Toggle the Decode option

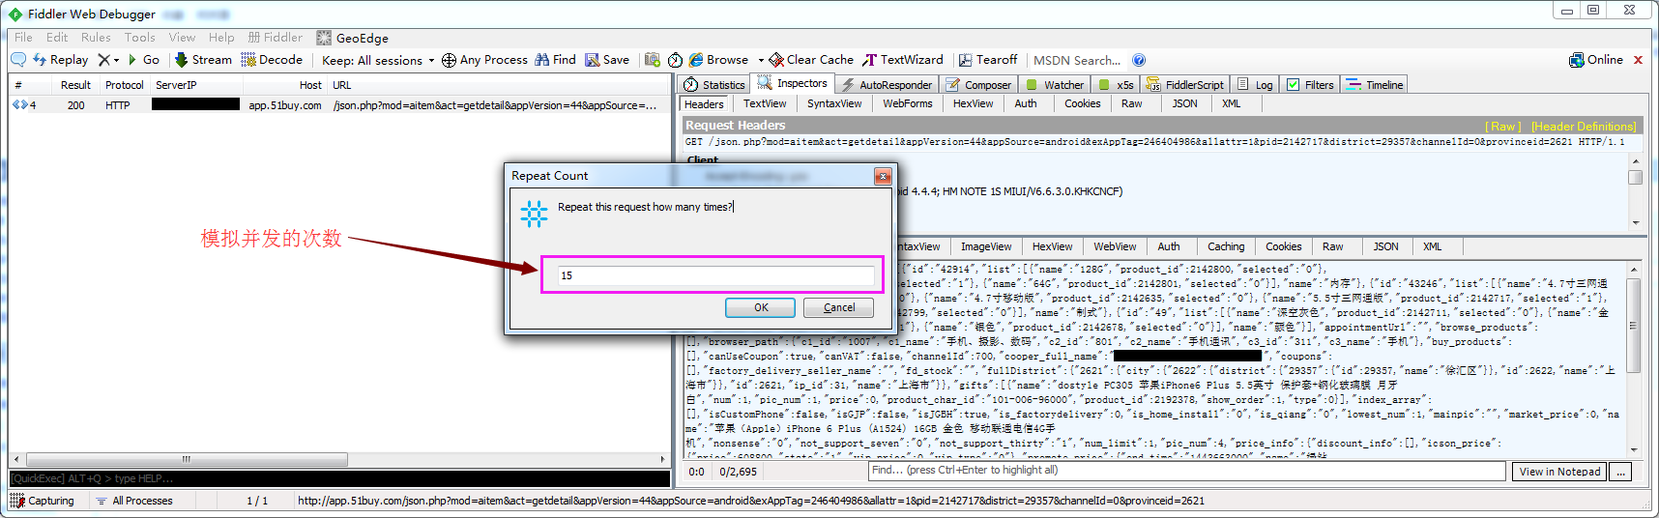272,60
